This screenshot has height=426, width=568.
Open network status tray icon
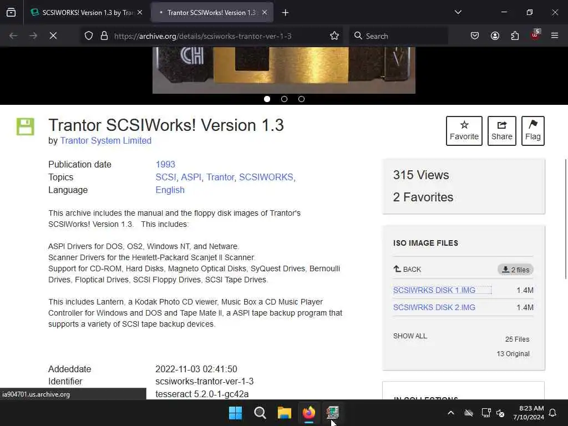tap(486, 413)
